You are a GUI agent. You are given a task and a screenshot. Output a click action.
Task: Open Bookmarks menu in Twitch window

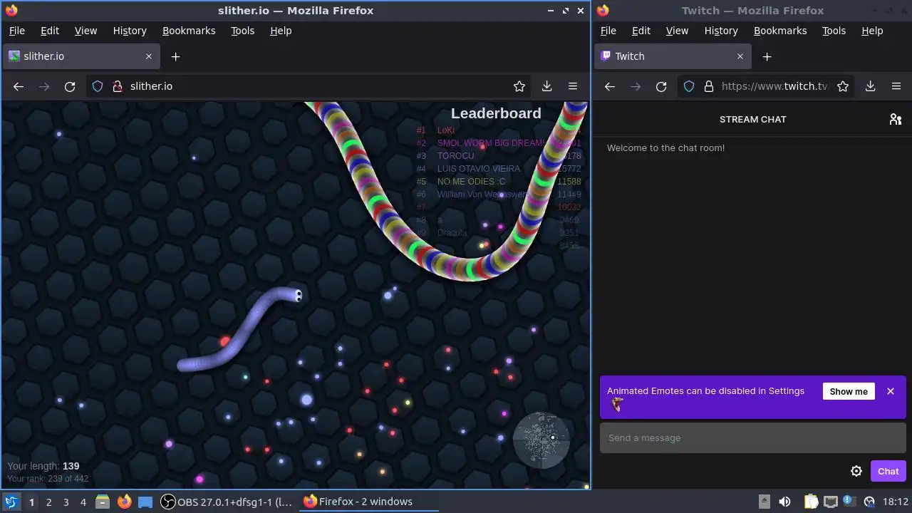780,31
